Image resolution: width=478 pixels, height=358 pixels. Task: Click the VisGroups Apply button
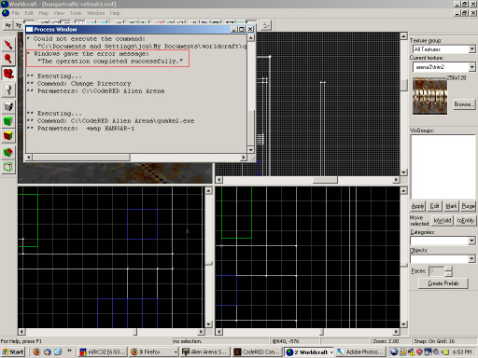point(417,206)
